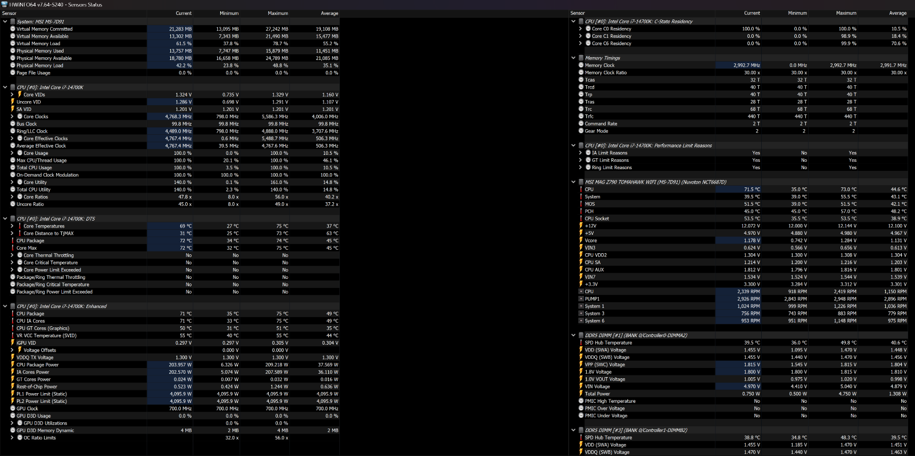Expand the Core Effective Clocks row
The height and width of the screenshot is (456, 915).
click(x=12, y=138)
